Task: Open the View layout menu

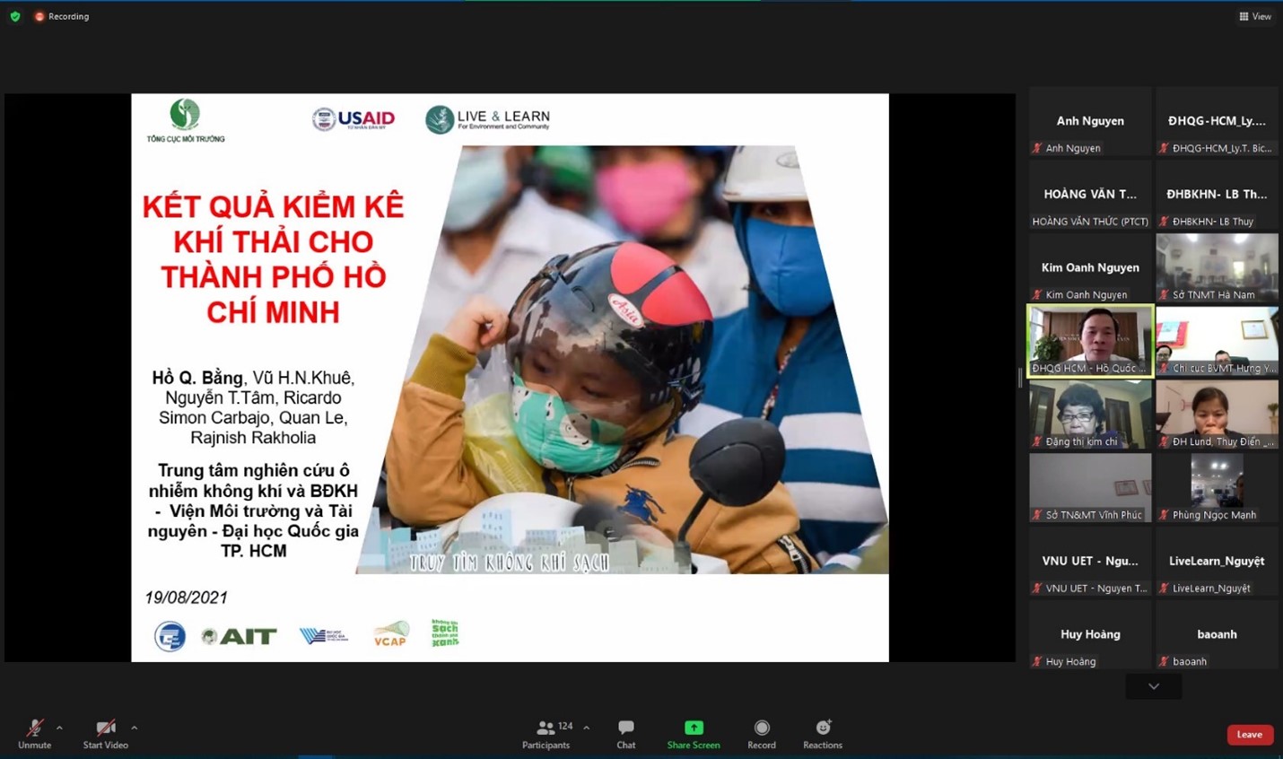Action: click(1254, 16)
